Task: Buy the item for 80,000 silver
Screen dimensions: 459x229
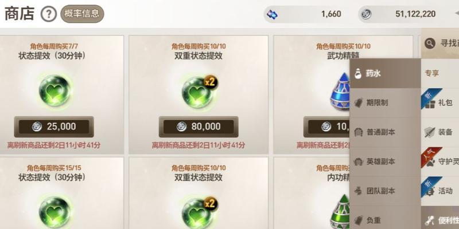Action: click(x=199, y=127)
